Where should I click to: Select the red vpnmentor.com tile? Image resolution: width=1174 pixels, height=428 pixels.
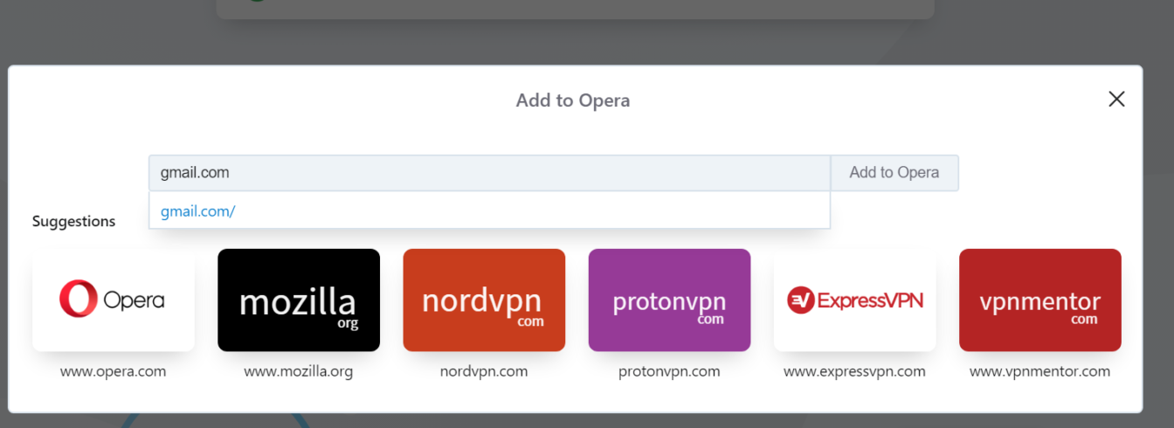[1039, 300]
